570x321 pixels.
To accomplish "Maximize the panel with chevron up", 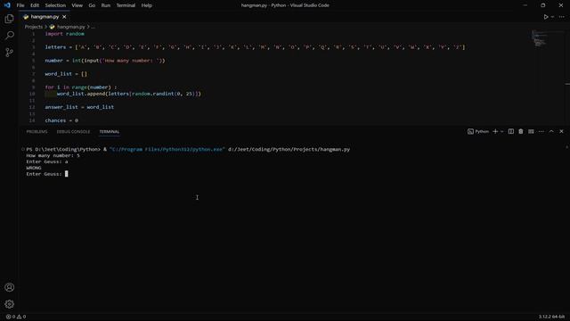I will point(551,131).
